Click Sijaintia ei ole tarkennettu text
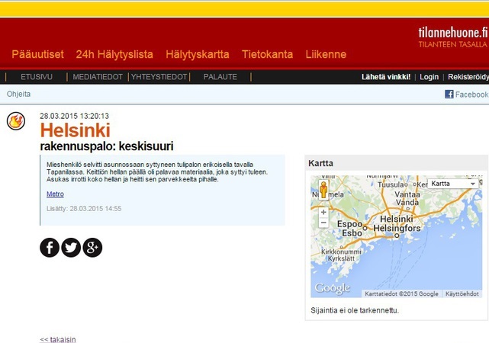 [x=355, y=310]
